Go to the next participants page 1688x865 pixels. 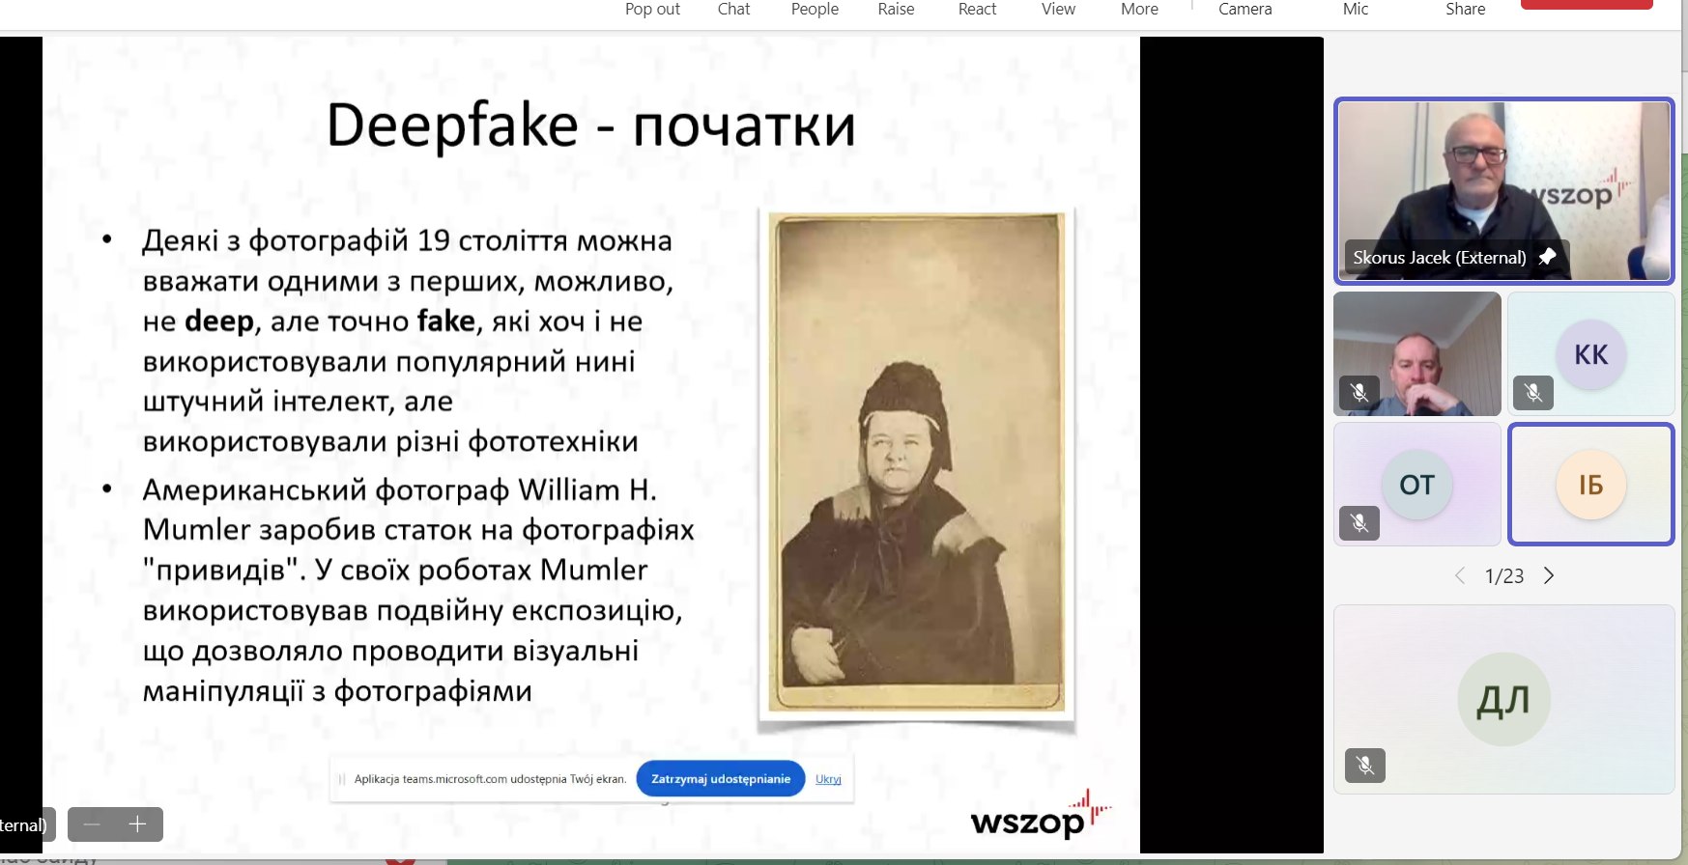[x=1549, y=575]
